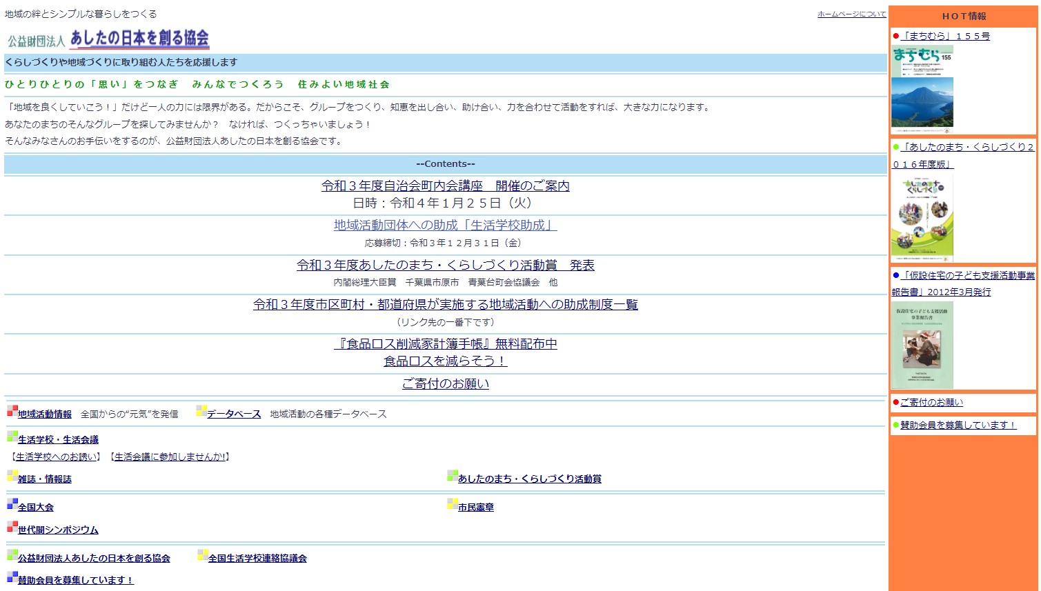Click the green icon beside 生活学校・生活会議
Screen dimensions: 1041x591
point(12,437)
